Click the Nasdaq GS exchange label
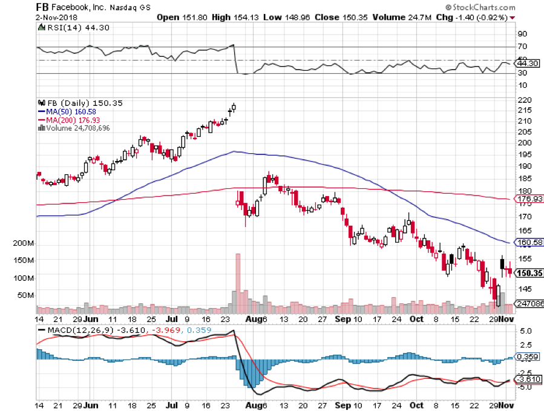The width and height of the screenshot is (544, 411). (130, 7)
